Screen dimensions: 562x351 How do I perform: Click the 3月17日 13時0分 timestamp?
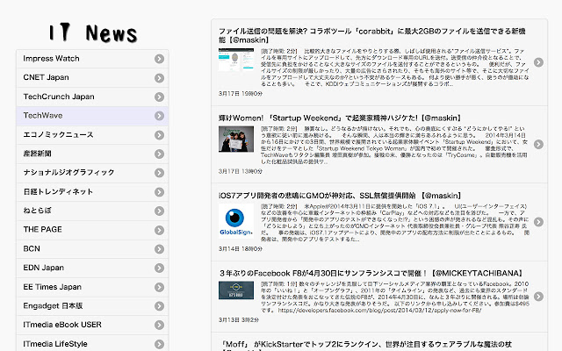(241, 172)
